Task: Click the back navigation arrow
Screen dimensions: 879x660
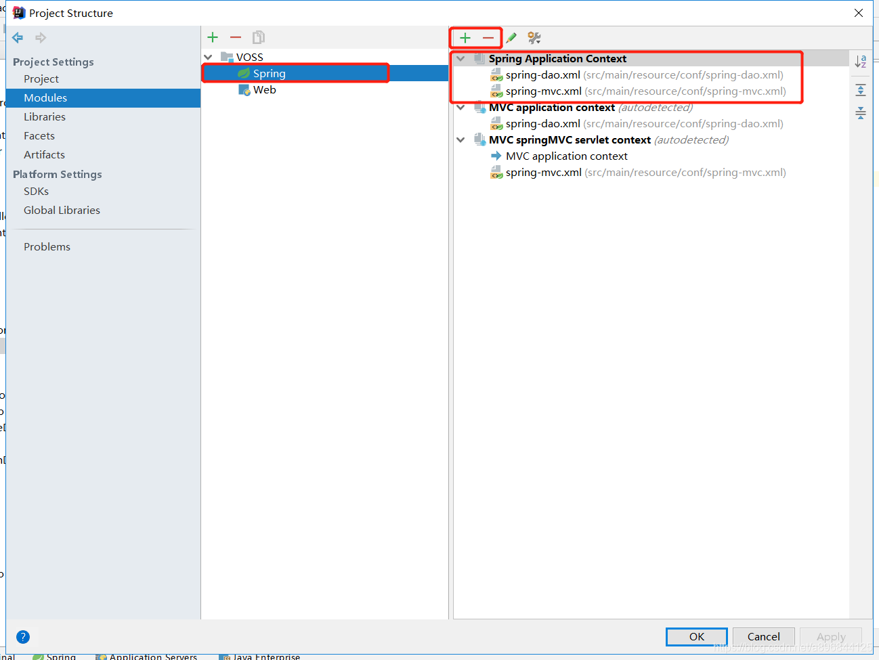Action: (18, 38)
